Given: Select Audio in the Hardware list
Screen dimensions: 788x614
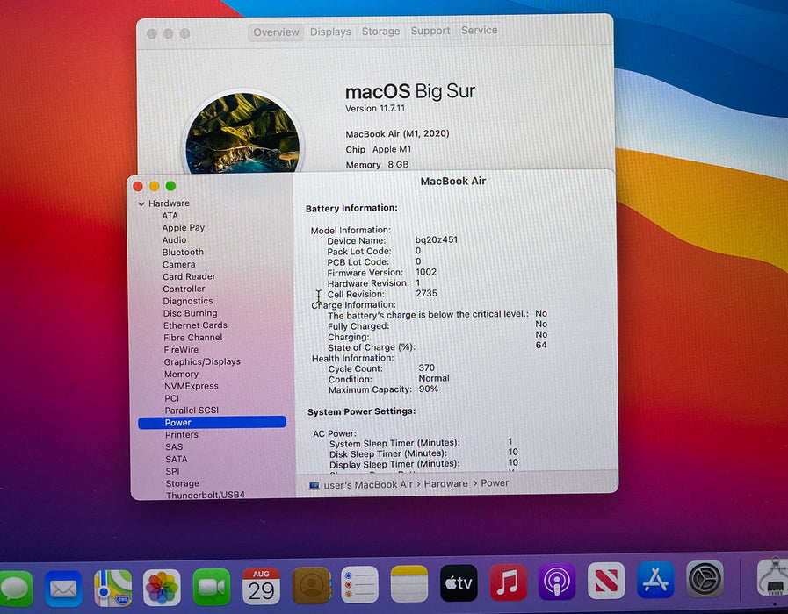Looking at the screenshot, I should point(174,239).
